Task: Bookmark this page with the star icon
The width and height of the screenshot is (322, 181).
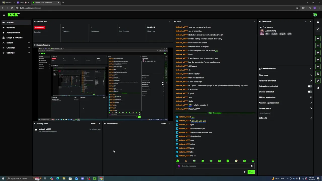Action: (x=297, y=8)
